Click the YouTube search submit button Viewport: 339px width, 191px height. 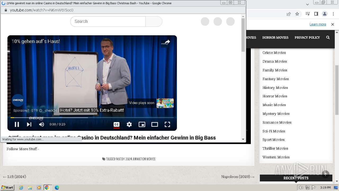click(x=154, y=21)
